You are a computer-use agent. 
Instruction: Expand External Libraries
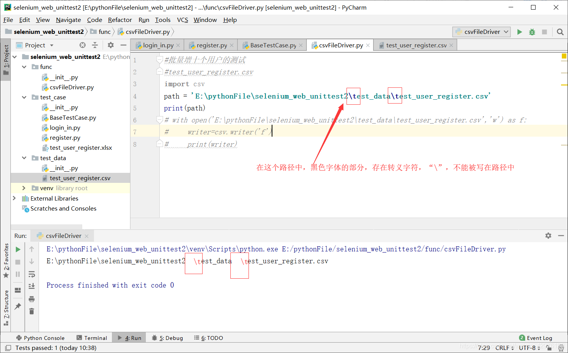tap(15, 198)
